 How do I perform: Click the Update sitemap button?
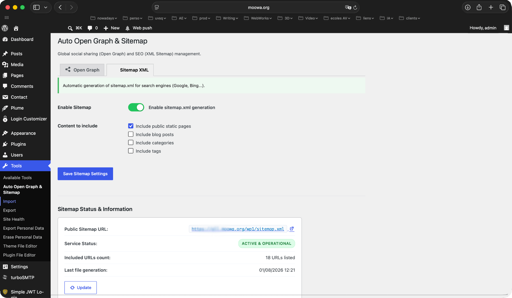[x=81, y=288]
